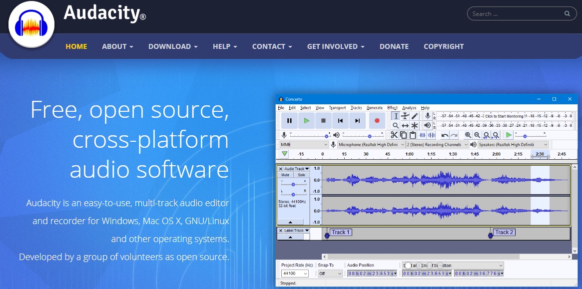Screen dimensions: 582x289
Task: Click the recording meter microphone icon
Action: (x=428, y=116)
